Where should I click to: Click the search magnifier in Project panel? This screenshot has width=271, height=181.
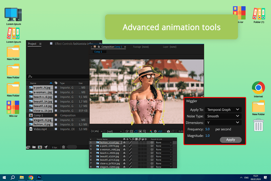coord(30,76)
